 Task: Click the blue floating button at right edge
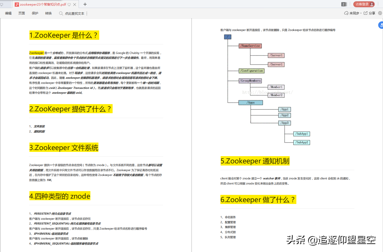(x=381, y=25)
